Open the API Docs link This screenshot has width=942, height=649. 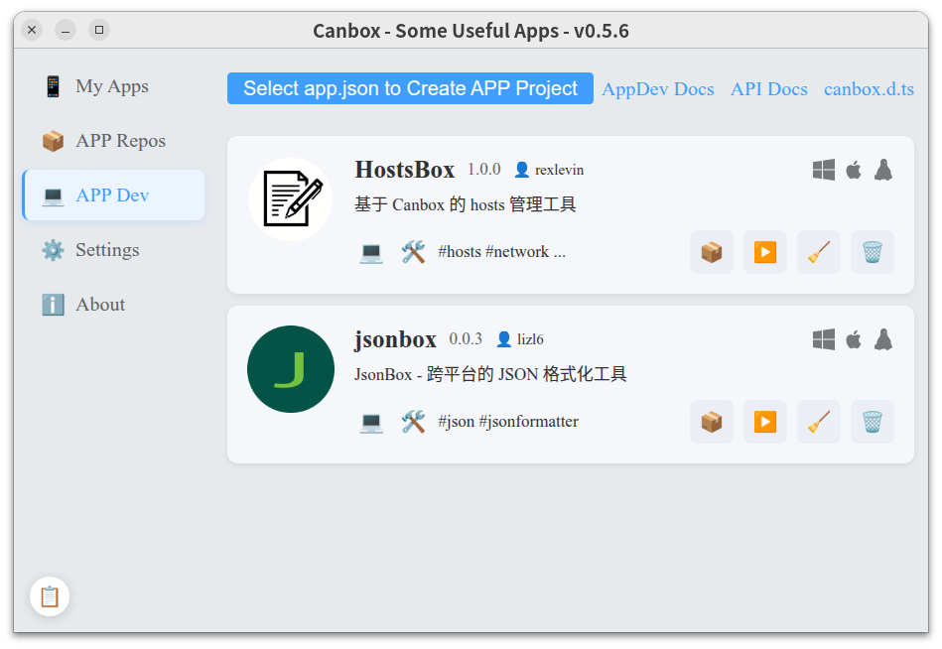(x=769, y=89)
